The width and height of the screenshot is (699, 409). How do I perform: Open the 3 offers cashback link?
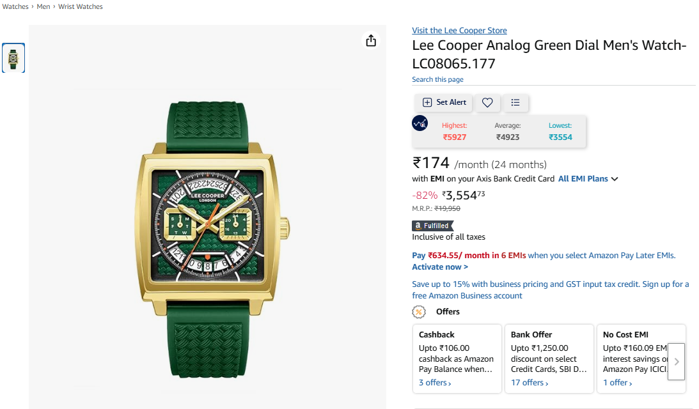pyautogui.click(x=435, y=383)
